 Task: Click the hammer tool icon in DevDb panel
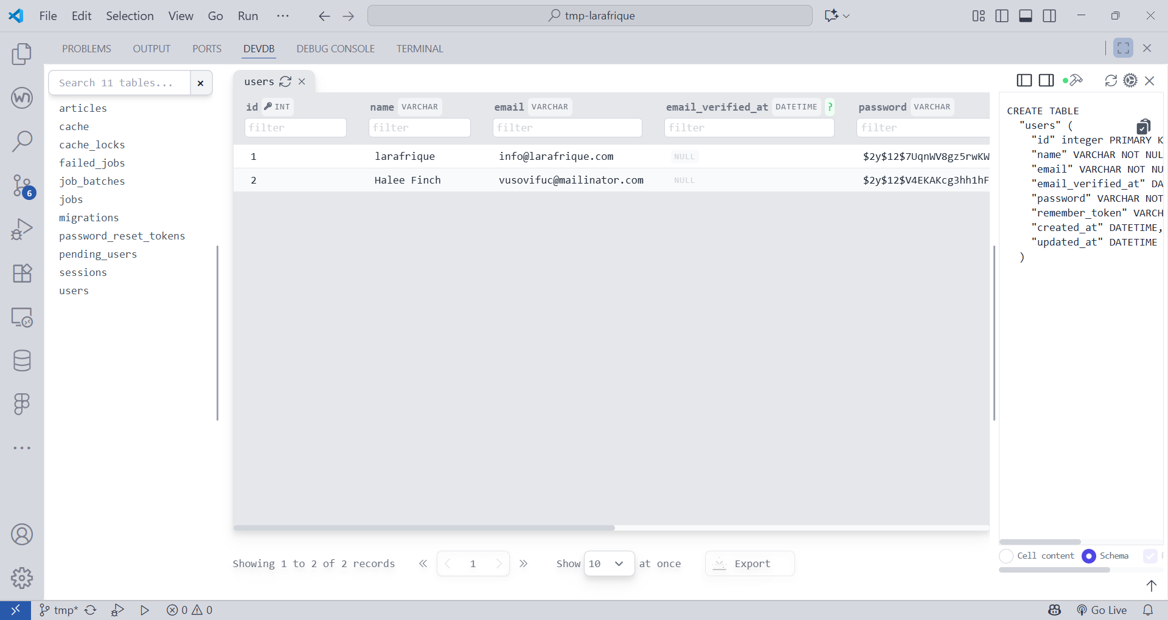click(x=1077, y=80)
